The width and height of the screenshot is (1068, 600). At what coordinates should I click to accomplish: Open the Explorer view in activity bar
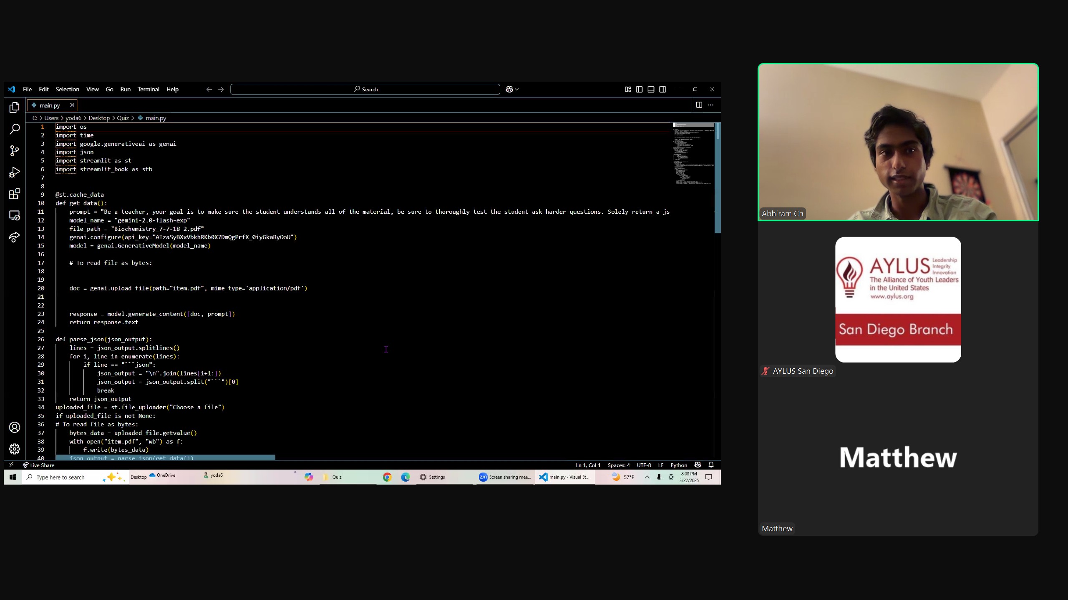pyautogui.click(x=15, y=107)
